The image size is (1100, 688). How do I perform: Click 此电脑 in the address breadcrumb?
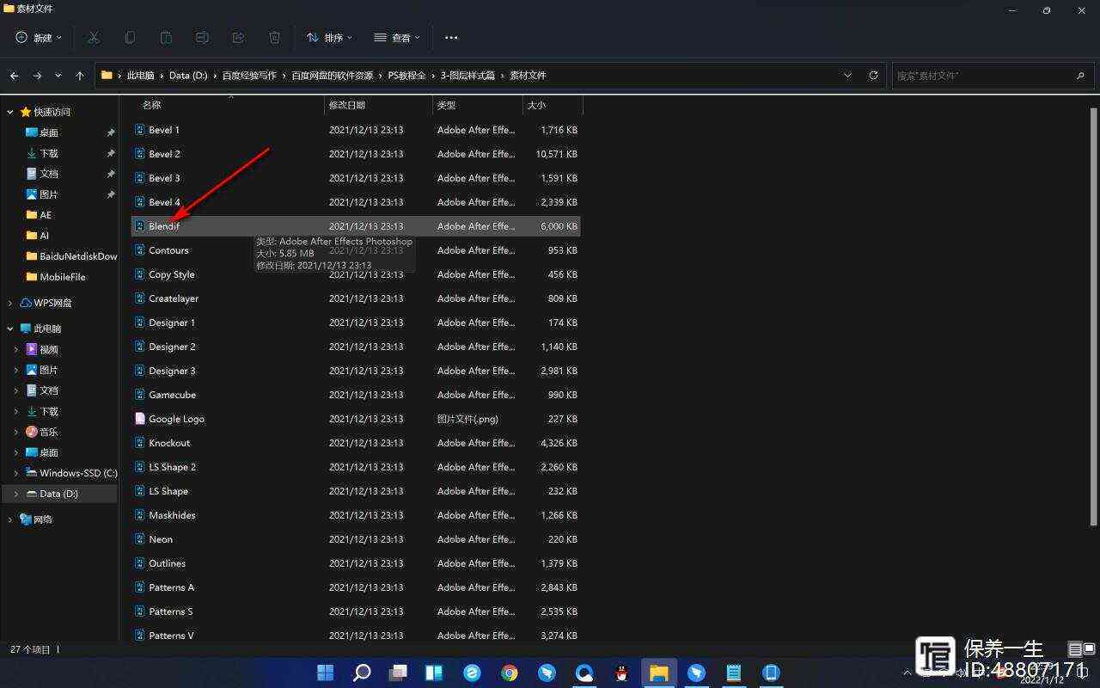coord(140,76)
